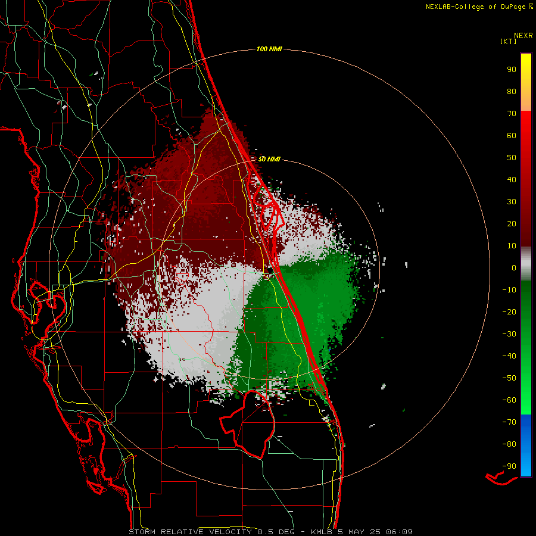Click the -10 value on the color scale

pyautogui.click(x=509, y=290)
